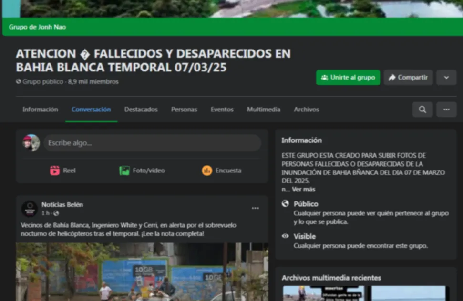463x301 pixels.
Task: Click the Escribe algo post input field
Action: [152, 142]
